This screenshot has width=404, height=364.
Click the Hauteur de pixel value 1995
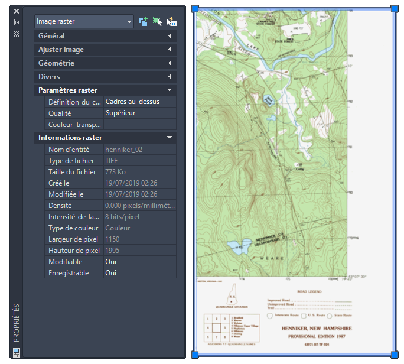[140, 251]
